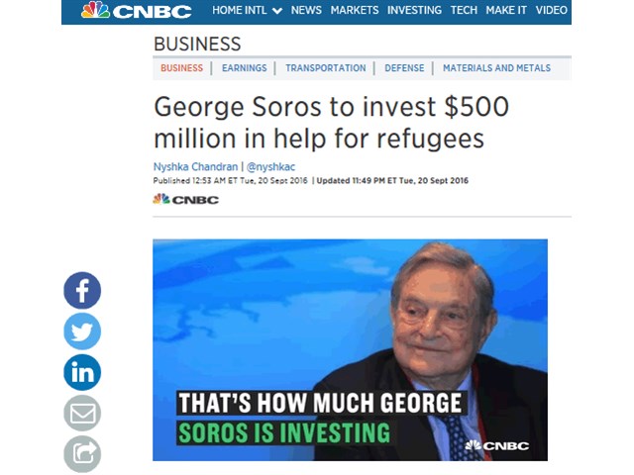634x475 pixels.
Task: Switch to TRANSPORTATION tab
Action: point(326,68)
